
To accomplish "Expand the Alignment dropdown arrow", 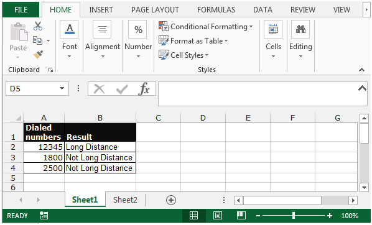I will [103, 57].
